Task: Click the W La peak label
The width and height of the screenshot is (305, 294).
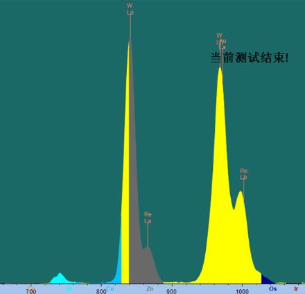Action: point(130,9)
